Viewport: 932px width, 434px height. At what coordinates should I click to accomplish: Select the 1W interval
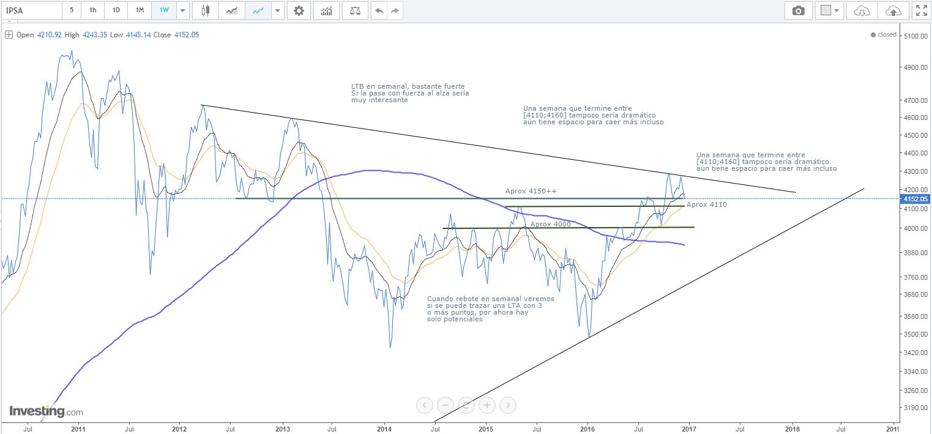(164, 10)
